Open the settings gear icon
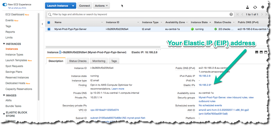The width and height of the screenshot is (272, 126). click(x=263, y=7)
